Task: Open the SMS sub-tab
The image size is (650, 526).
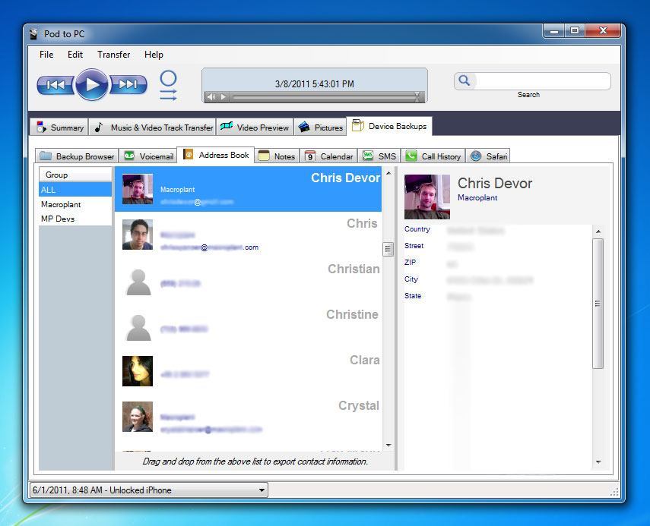Action: (x=379, y=156)
